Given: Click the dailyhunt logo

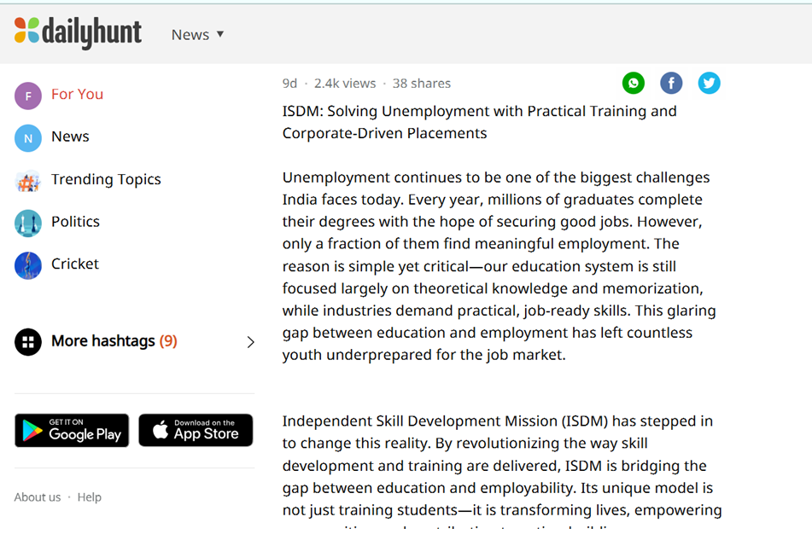Looking at the screenshot, I should (x=78, y=33).
